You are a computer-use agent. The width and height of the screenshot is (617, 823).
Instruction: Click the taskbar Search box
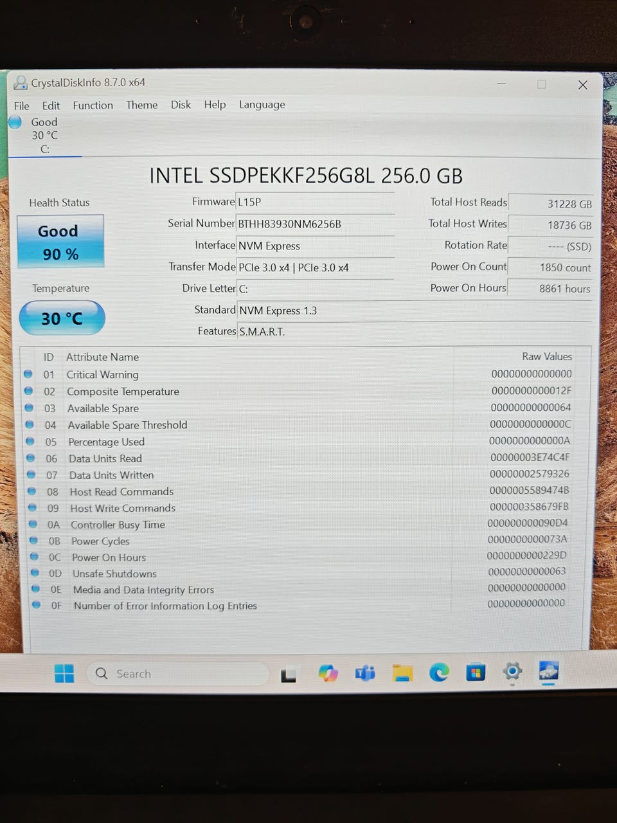[177, 674]
